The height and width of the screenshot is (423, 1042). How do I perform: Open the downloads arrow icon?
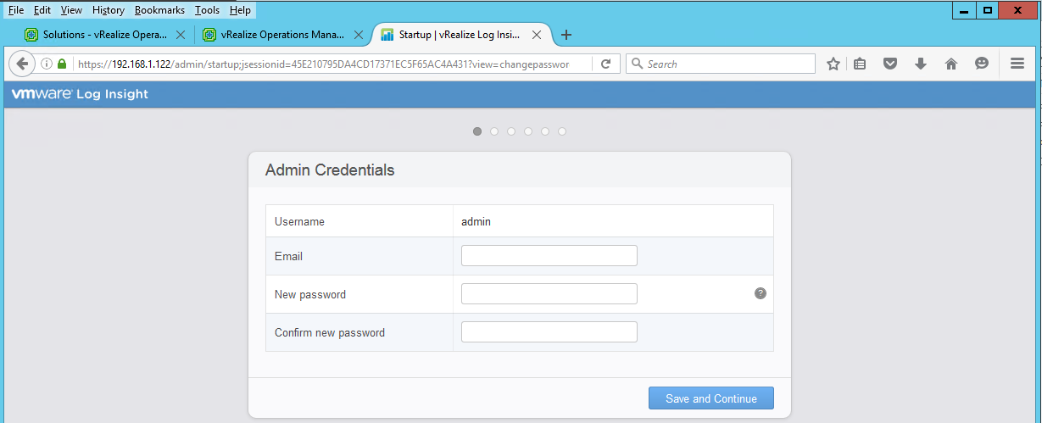click(x=921, y=64)
